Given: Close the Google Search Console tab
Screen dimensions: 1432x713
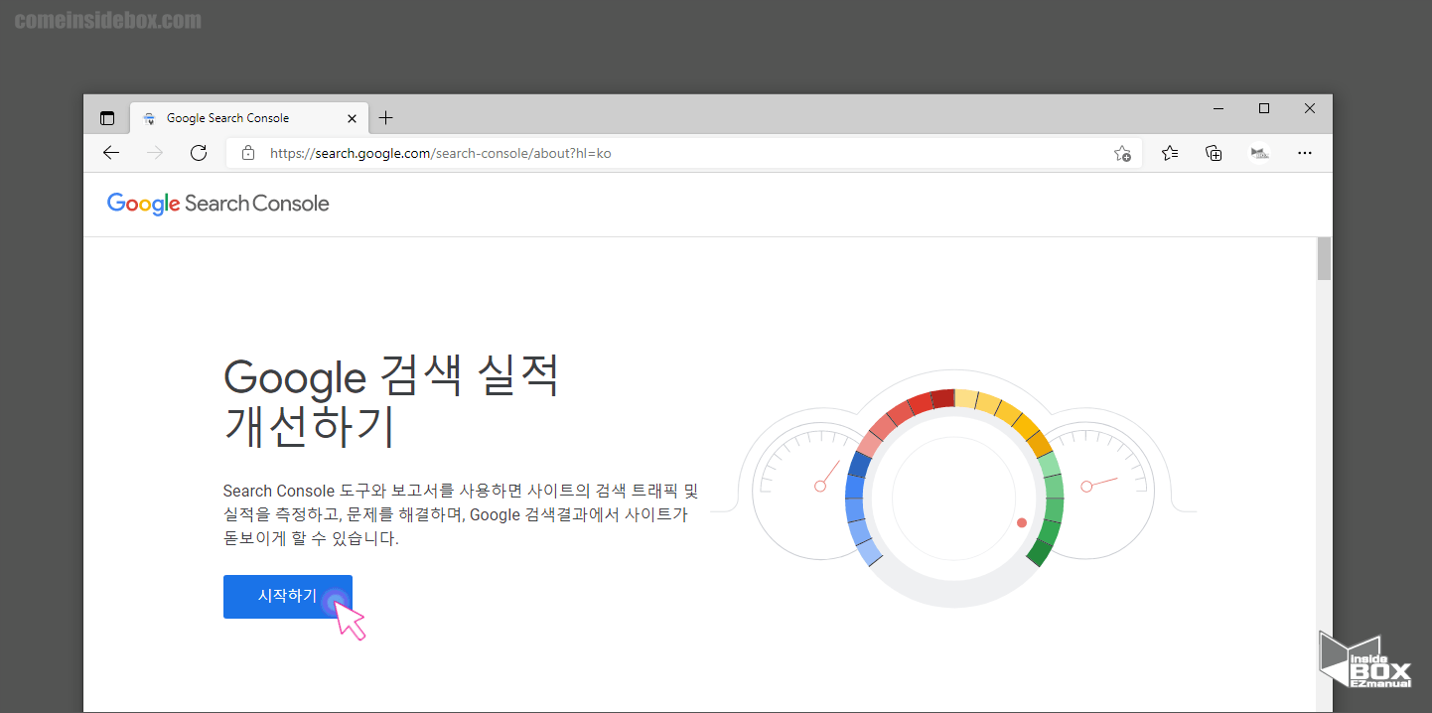Looking at the screenshot, I should [352, 118].
